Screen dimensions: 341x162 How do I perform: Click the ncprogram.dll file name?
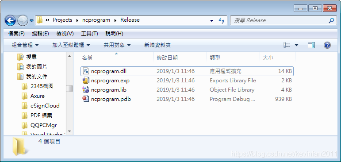[x=109, y=71]
